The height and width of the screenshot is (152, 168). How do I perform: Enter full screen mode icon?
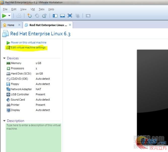click(x=70, y=16)
